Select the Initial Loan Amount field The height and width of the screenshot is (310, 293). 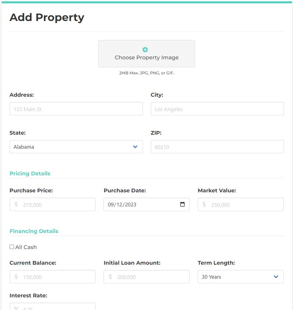coord(151,277)
